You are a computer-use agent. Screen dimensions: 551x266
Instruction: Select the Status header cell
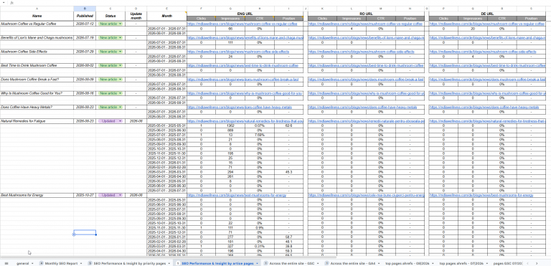110,16
